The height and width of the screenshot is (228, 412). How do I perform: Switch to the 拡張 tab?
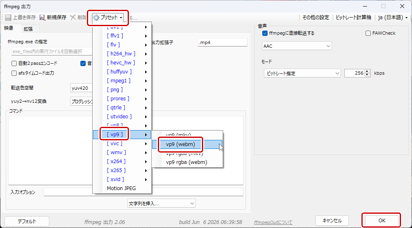tap(28, 29)
